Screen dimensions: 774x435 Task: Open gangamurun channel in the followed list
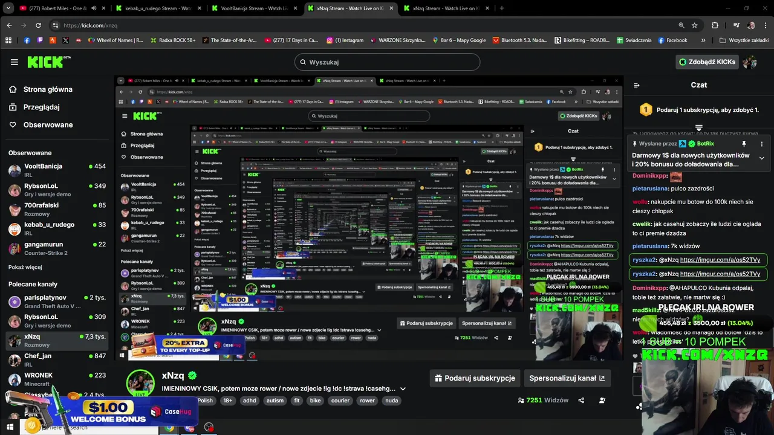57,248
